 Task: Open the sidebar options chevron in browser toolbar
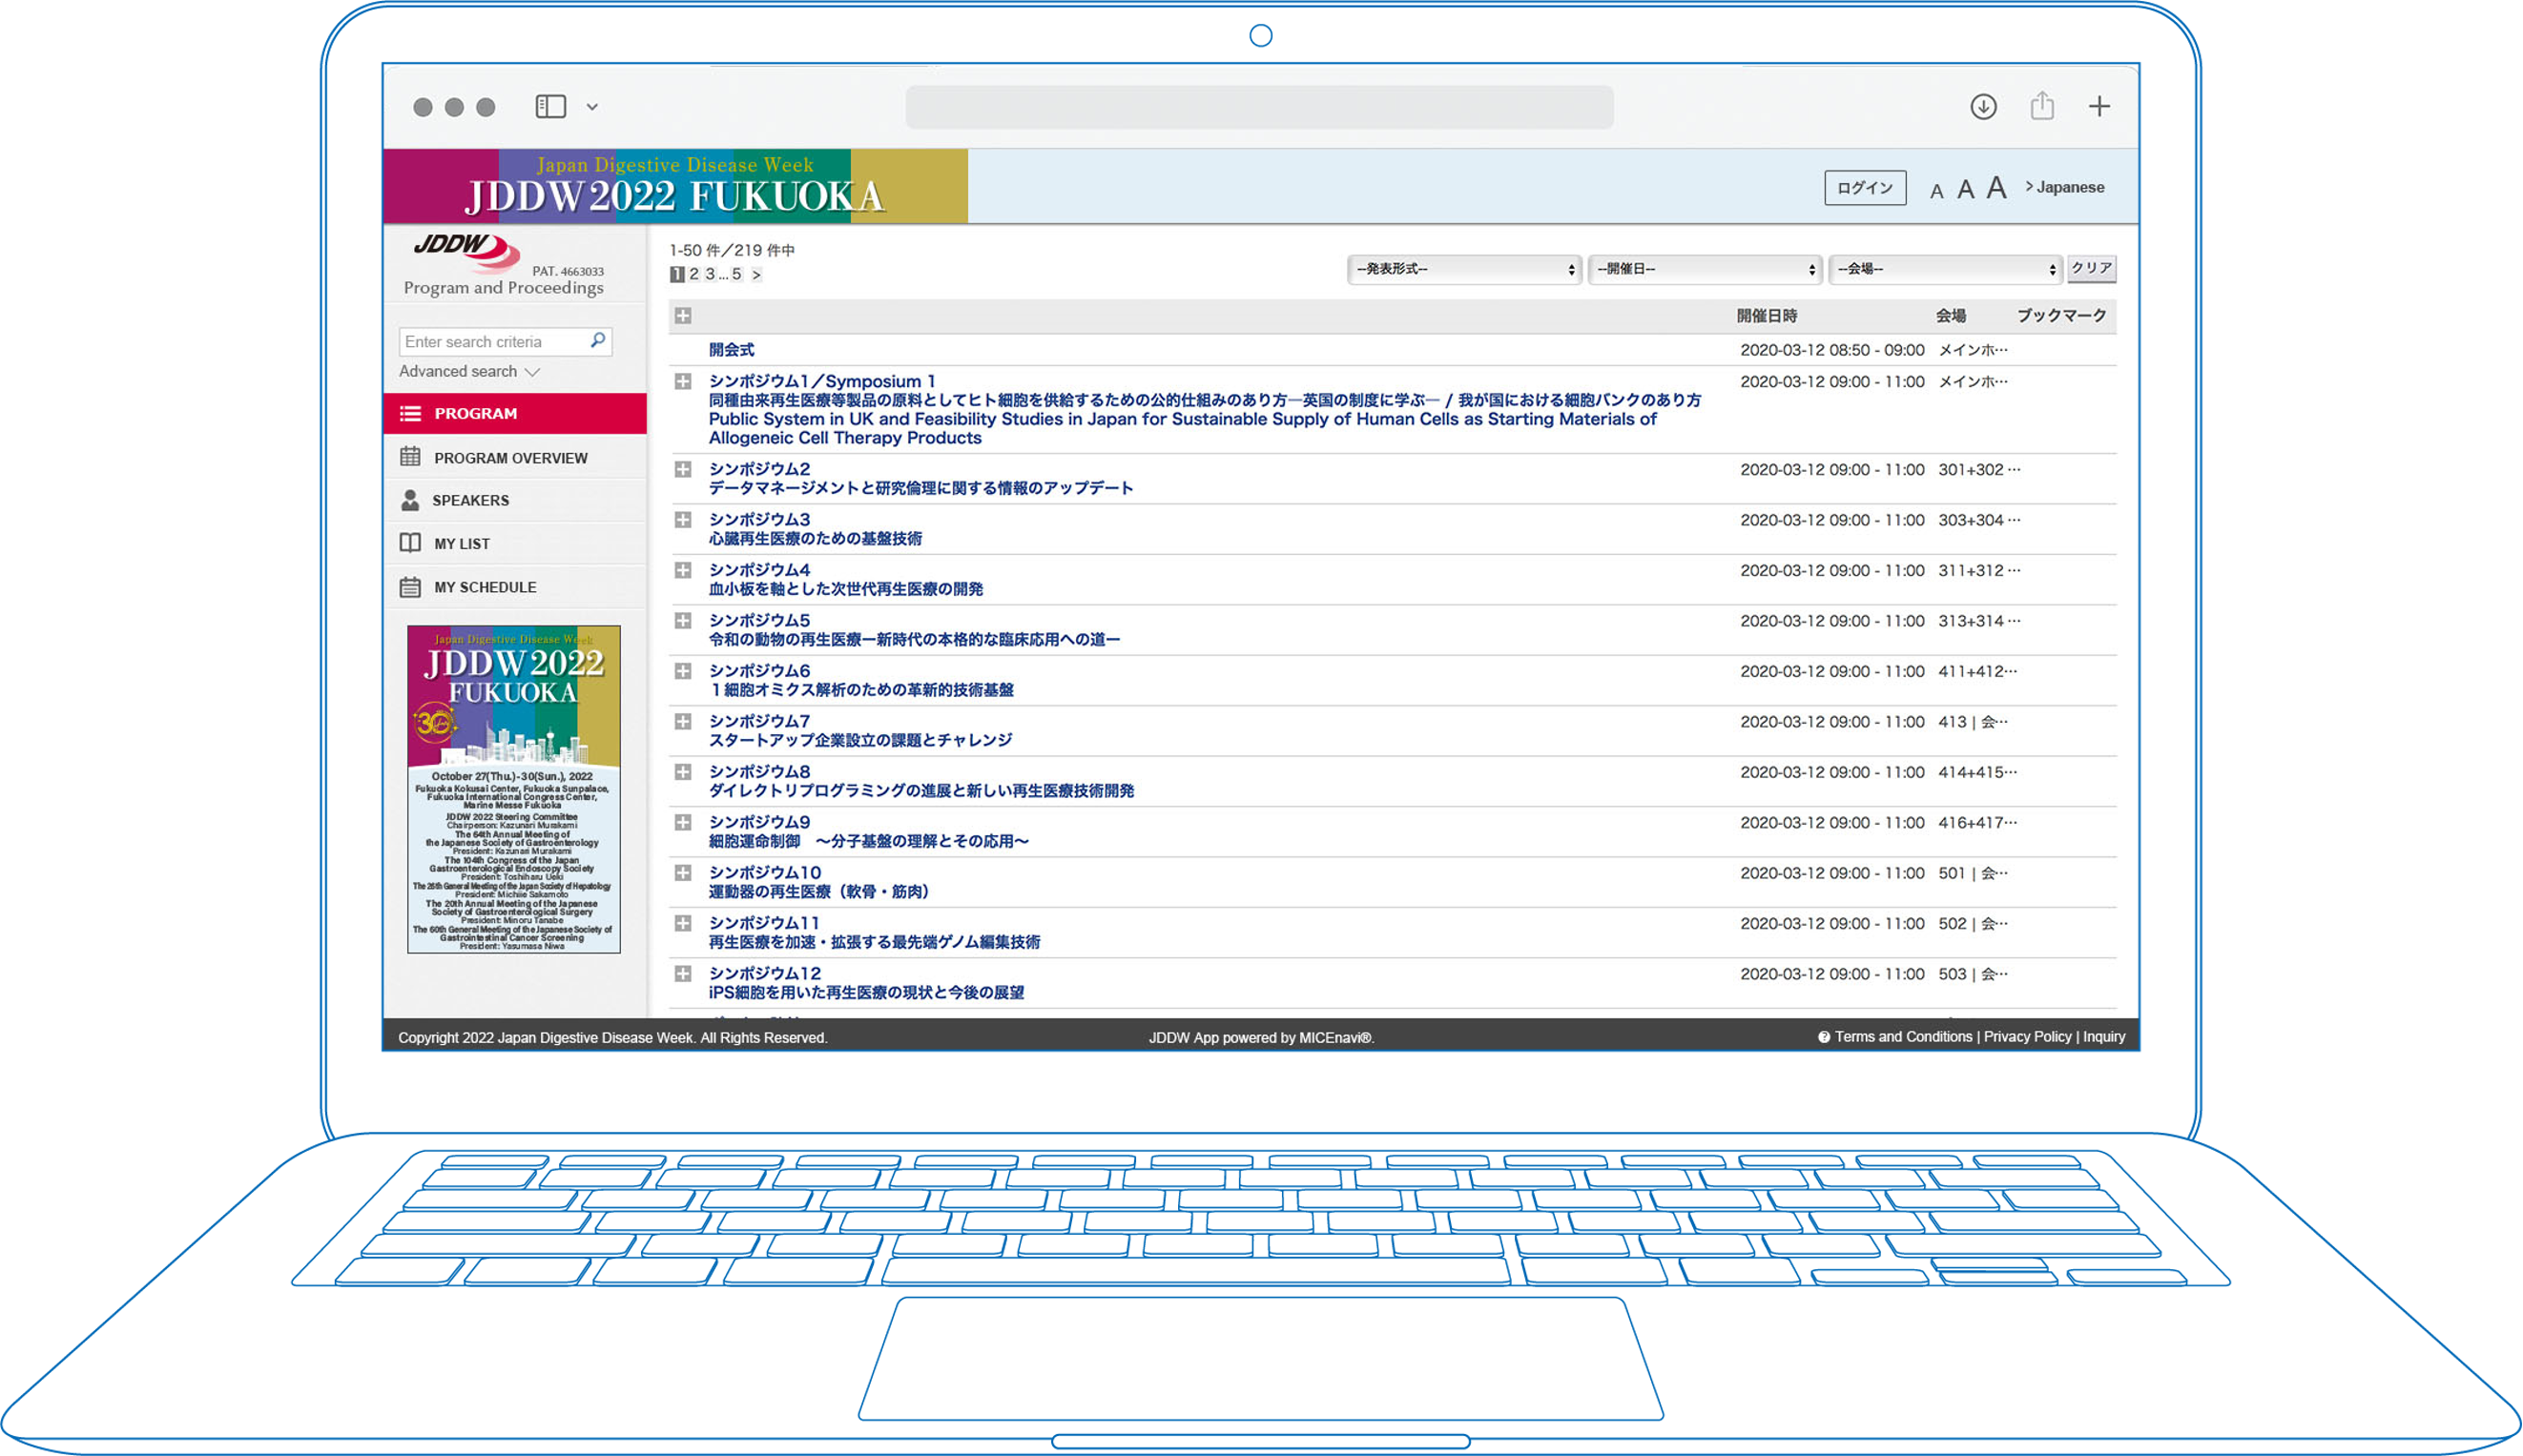592,107
